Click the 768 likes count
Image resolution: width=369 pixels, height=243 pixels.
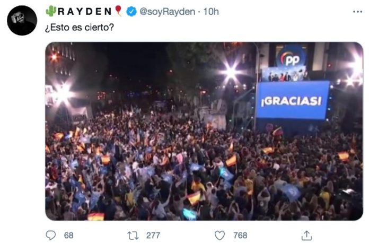pyautogui.click(x=240, y=235)
